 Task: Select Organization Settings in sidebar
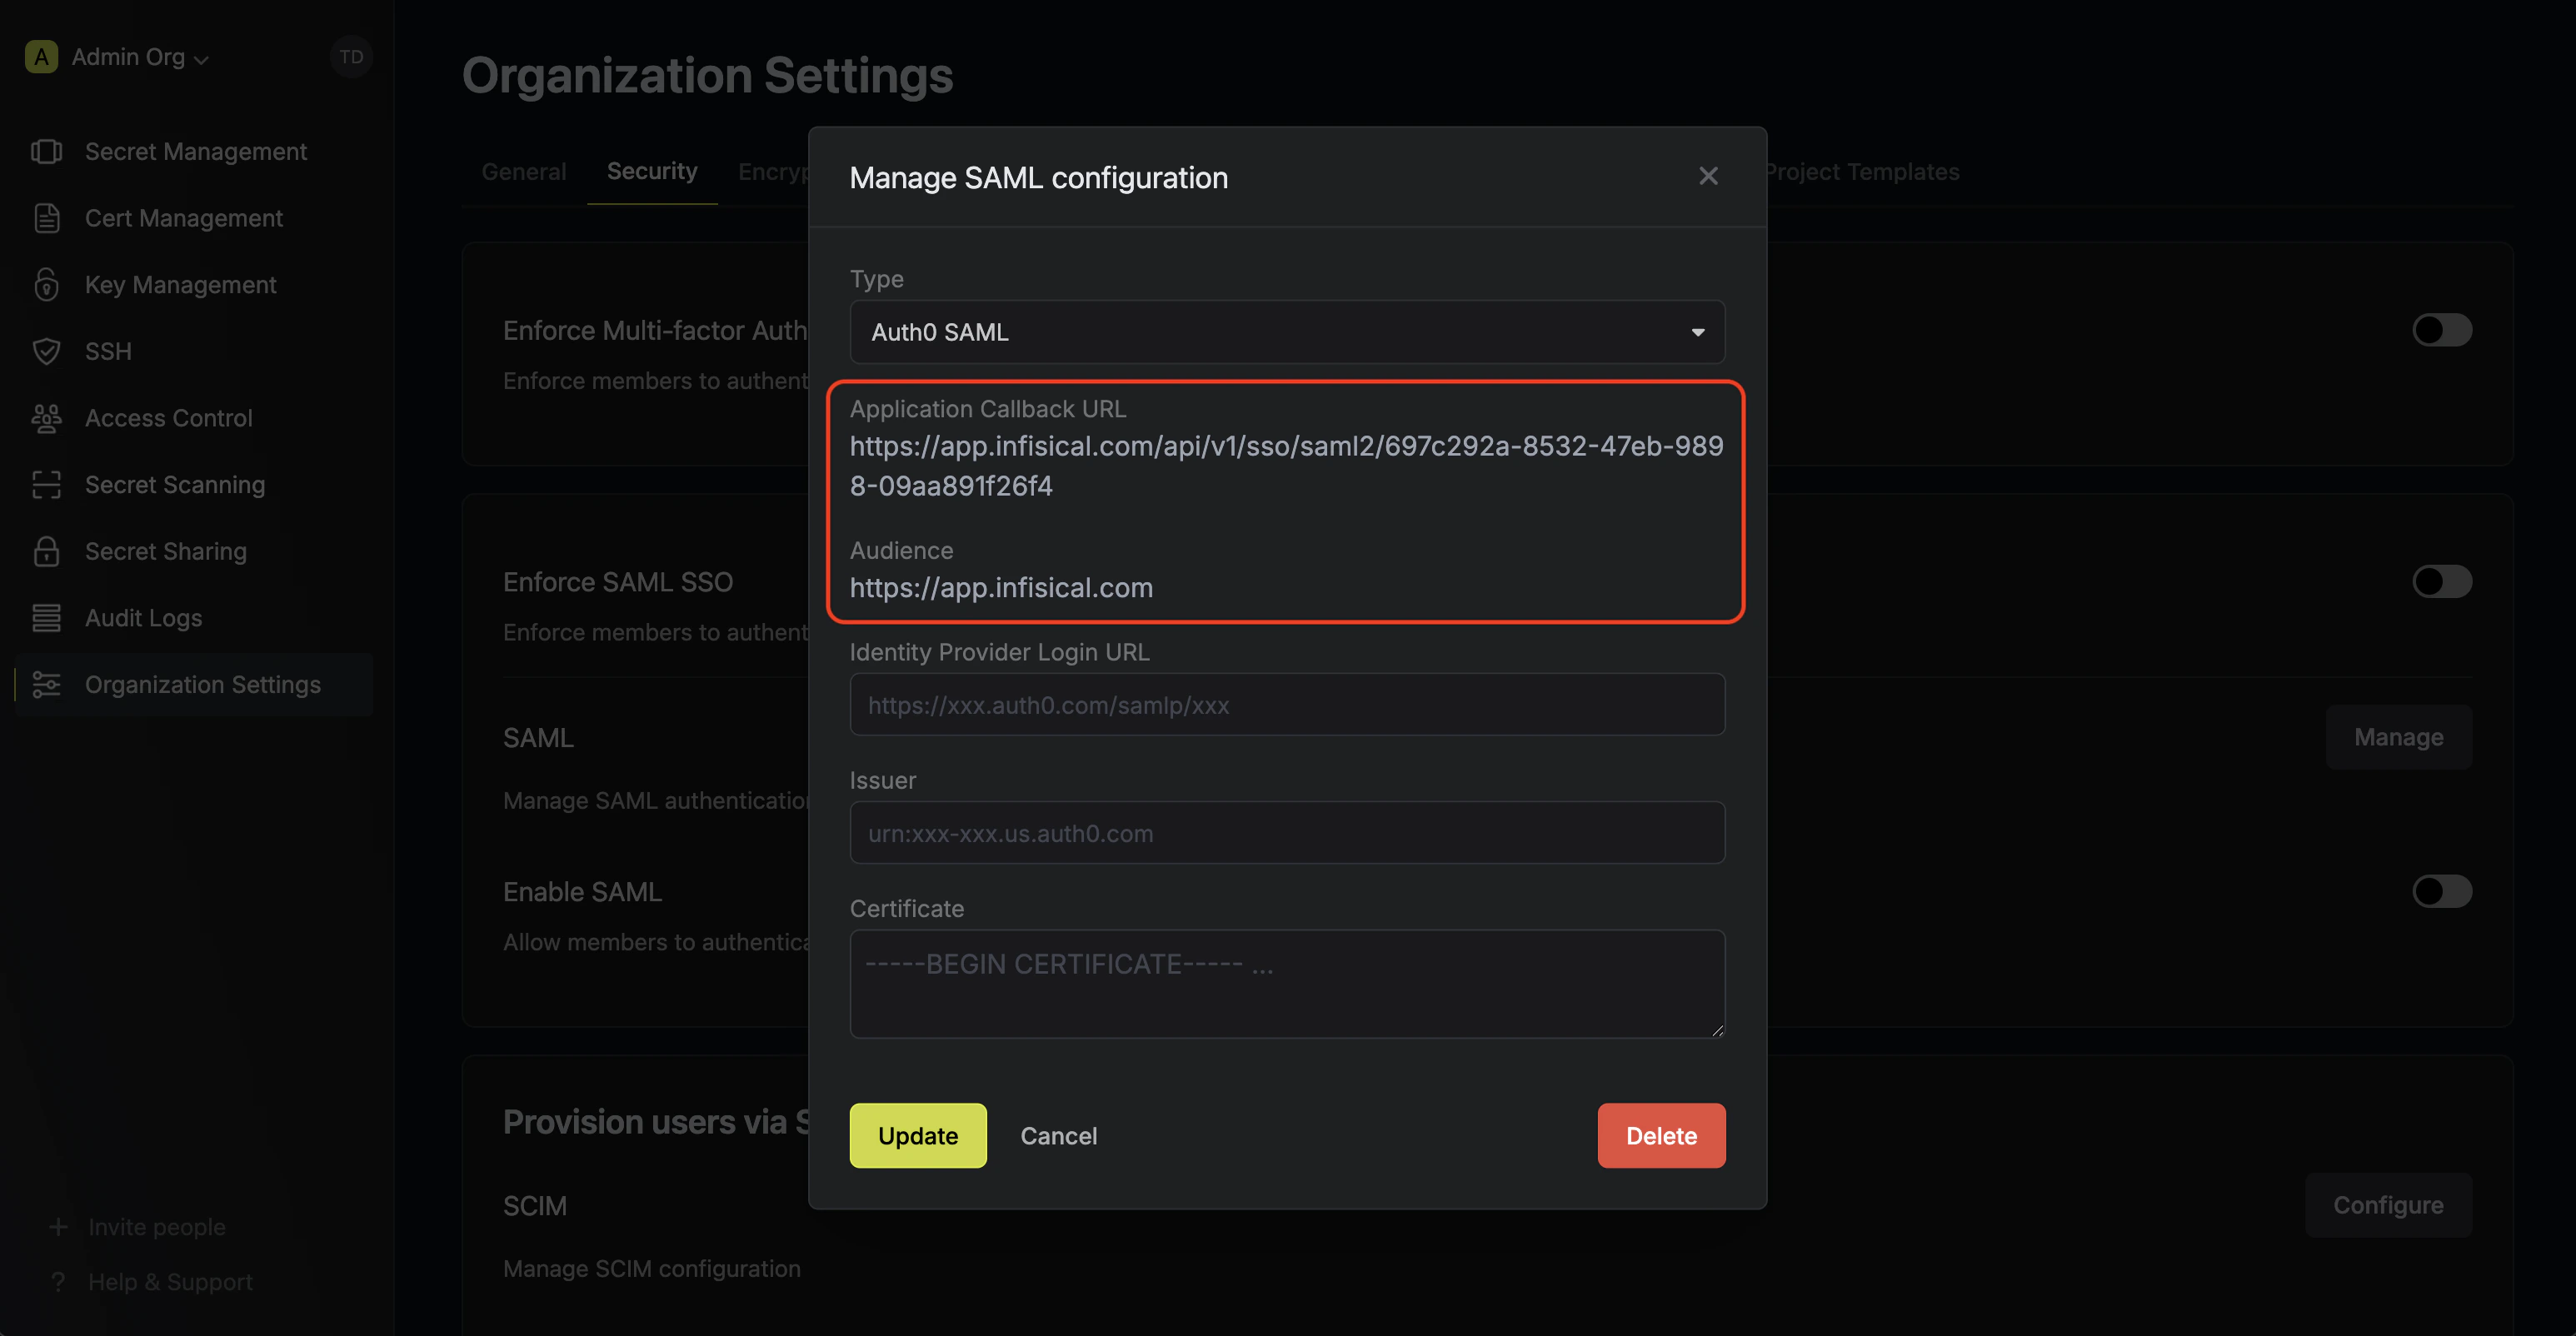point(194,685)
